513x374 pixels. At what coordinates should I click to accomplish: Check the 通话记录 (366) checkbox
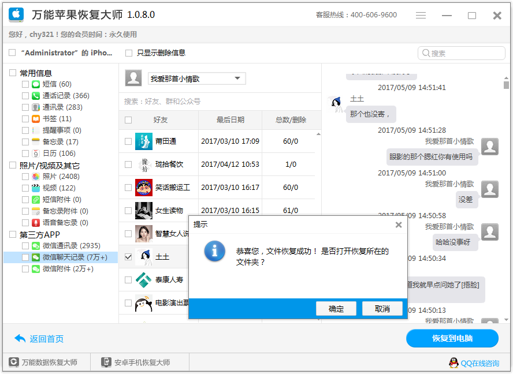(x=25, y=96)
